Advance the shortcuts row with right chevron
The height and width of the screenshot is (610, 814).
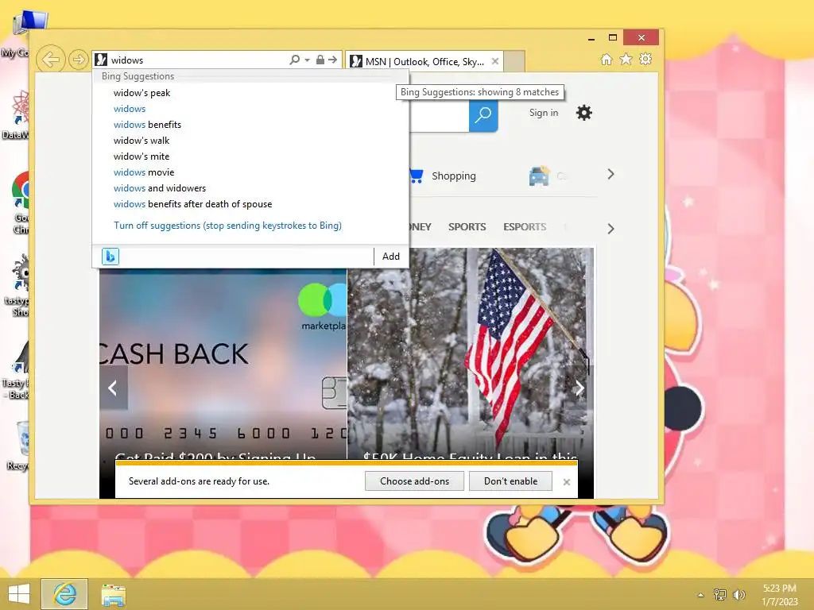click(x=610, y=174)
